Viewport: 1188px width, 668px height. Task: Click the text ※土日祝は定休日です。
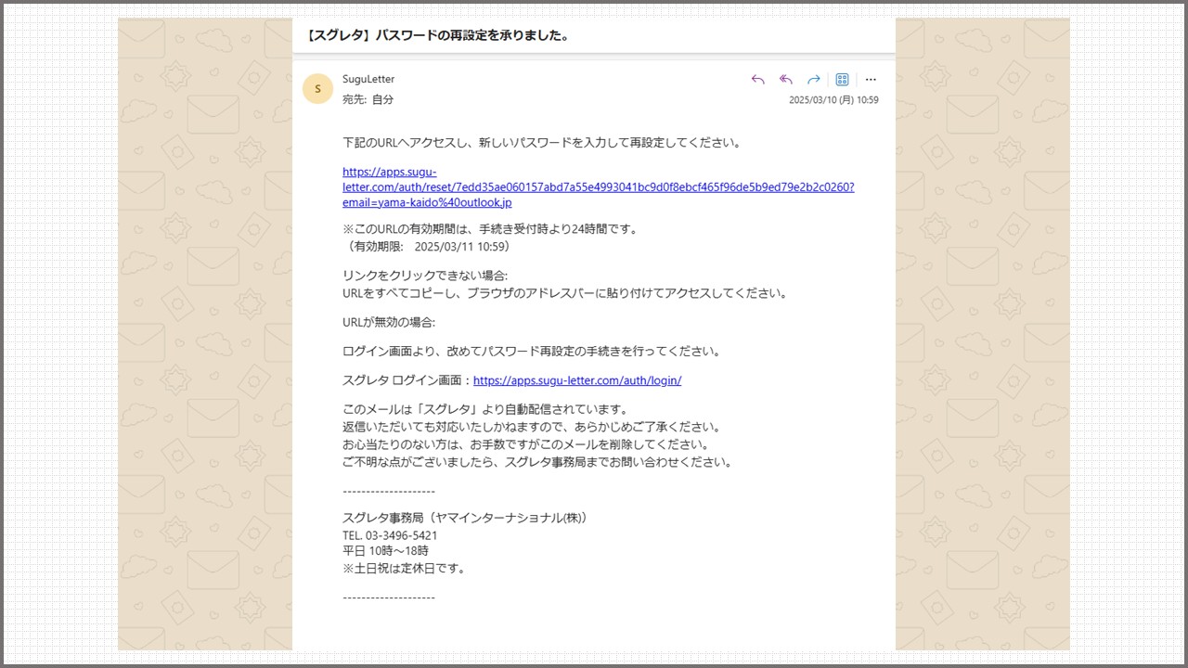point(404,568)
